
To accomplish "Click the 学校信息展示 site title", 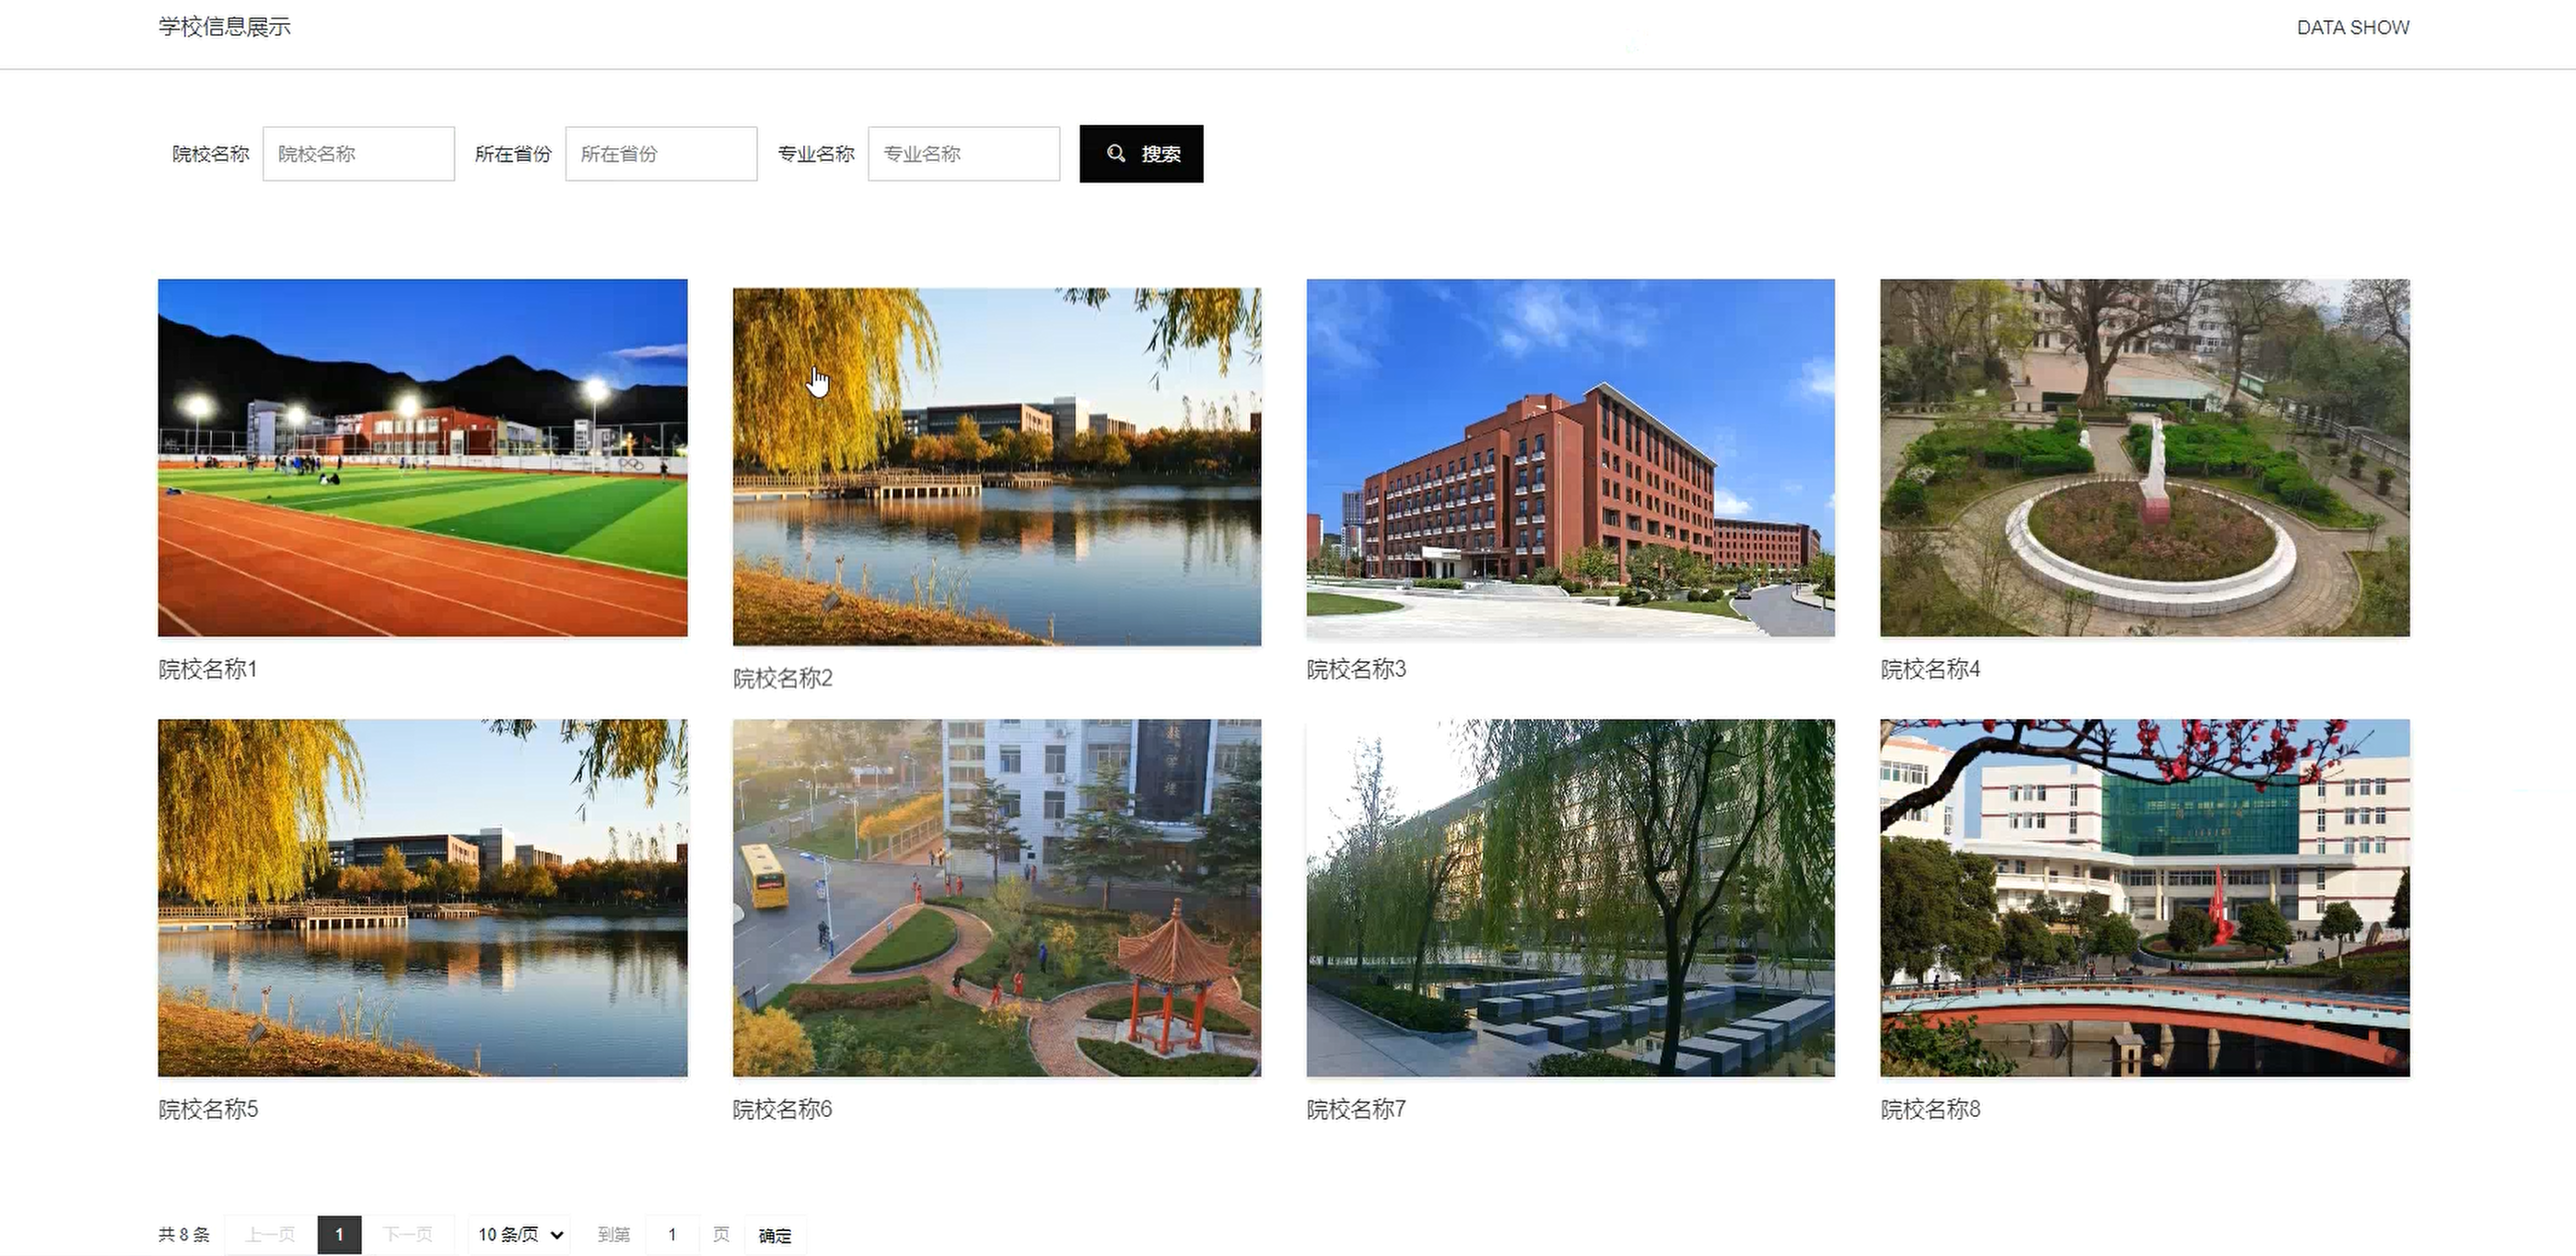I will click(x=224, y=27).
